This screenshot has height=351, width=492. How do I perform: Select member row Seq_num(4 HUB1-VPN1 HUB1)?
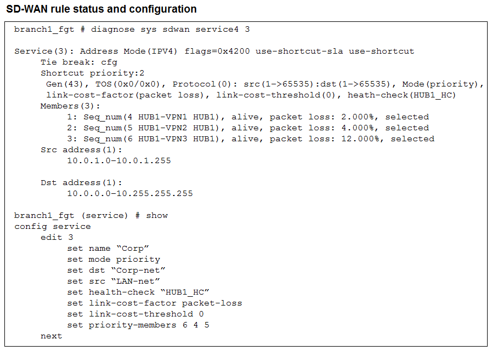(247, 117)
